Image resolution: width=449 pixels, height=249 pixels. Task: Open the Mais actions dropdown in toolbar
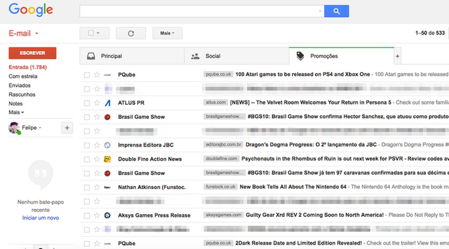pos(167,33)
